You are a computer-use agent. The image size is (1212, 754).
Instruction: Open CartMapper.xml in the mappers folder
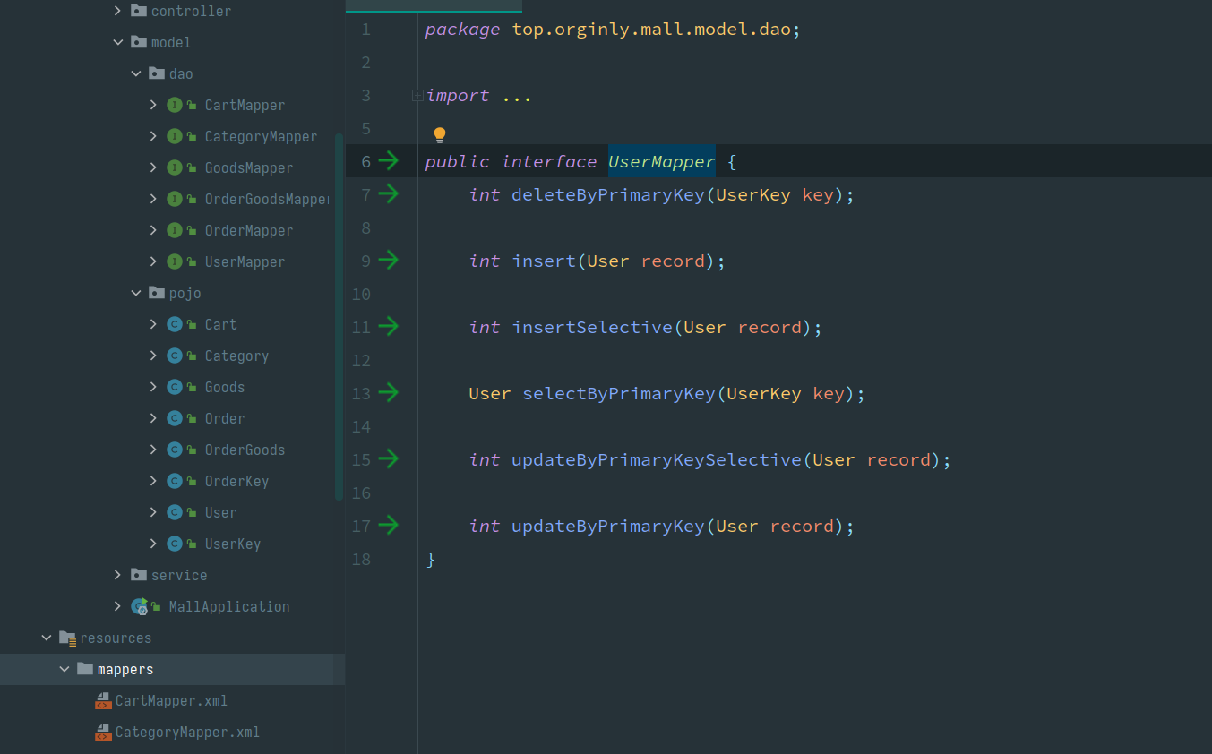click(x=171, y=700)
